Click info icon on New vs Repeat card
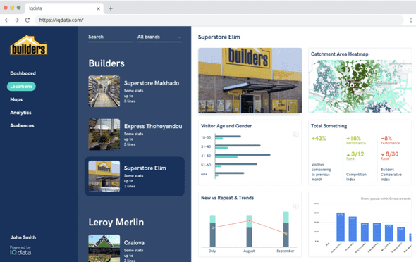Screen dimensions: 416x262 click(x=296, y=206)
